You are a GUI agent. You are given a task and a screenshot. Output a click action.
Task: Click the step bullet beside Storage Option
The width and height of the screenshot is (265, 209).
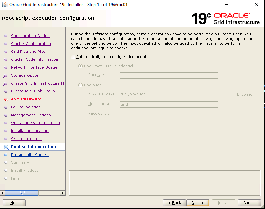tap(6, 76)
